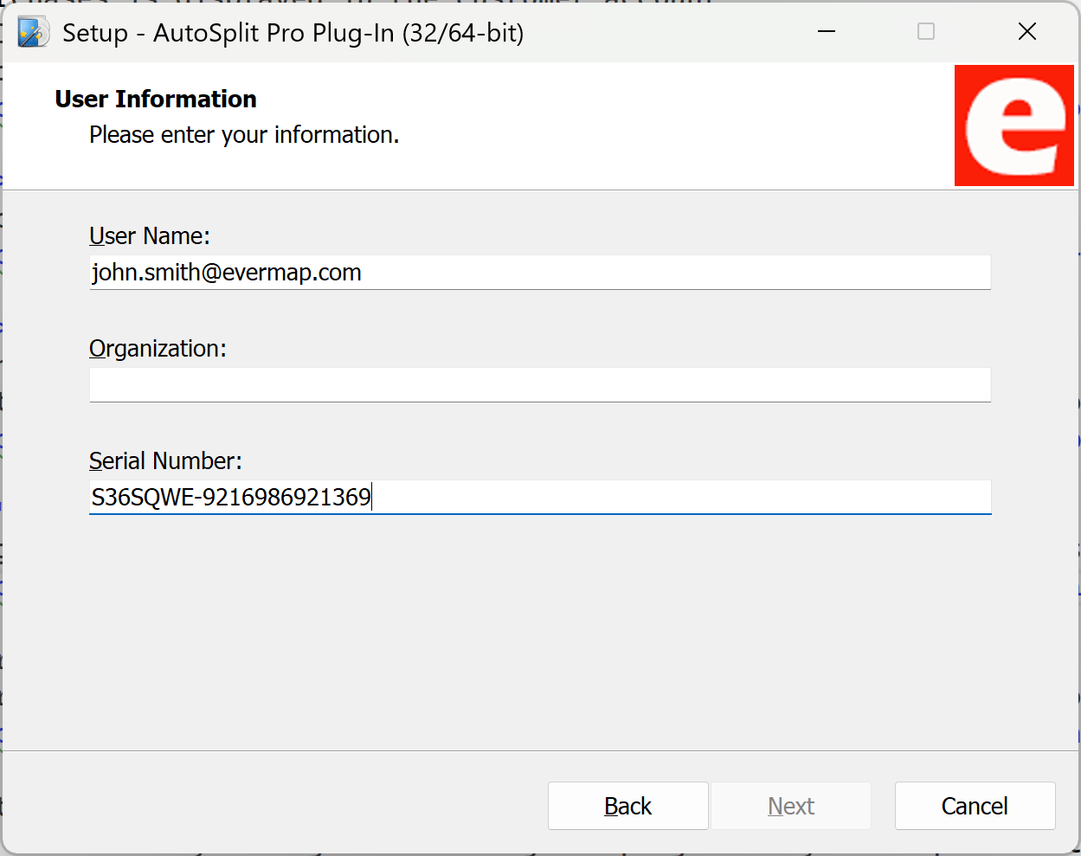Viewport: 1081px width, 856px height.
Task: Click inside the User Name field
Action: 539,272
